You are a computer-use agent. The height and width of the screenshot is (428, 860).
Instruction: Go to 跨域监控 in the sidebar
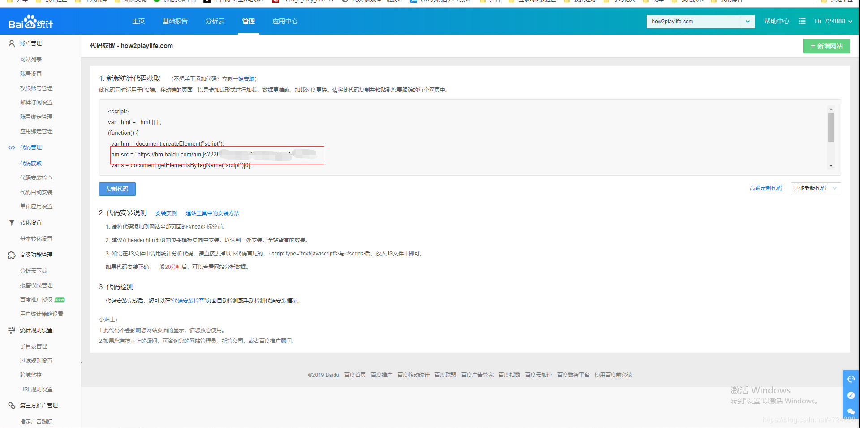tap(31, 375)
